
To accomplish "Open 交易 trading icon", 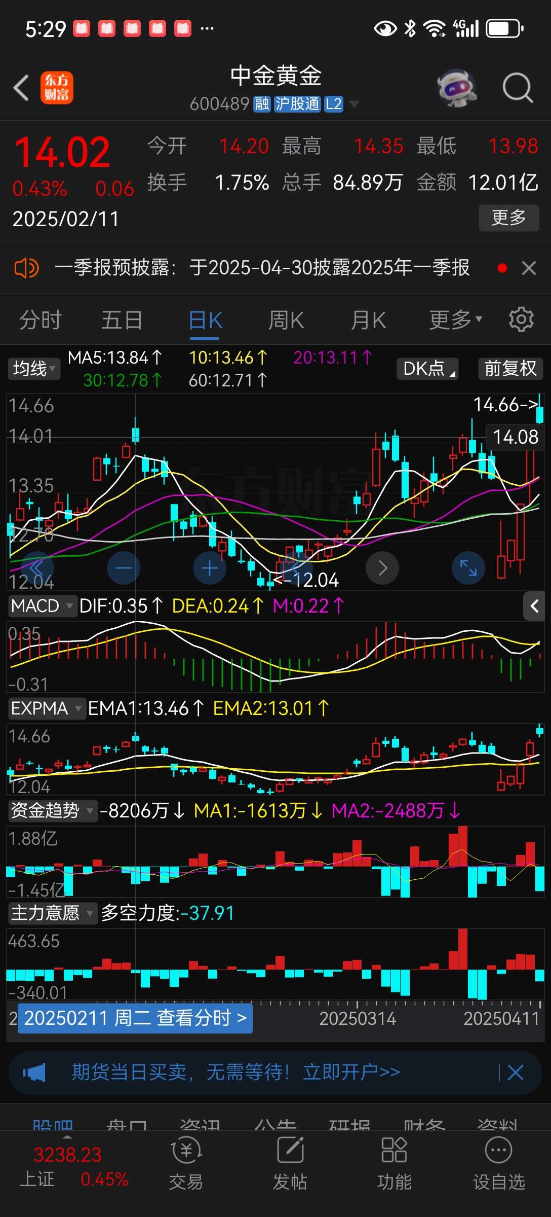I will point(186,1163).
